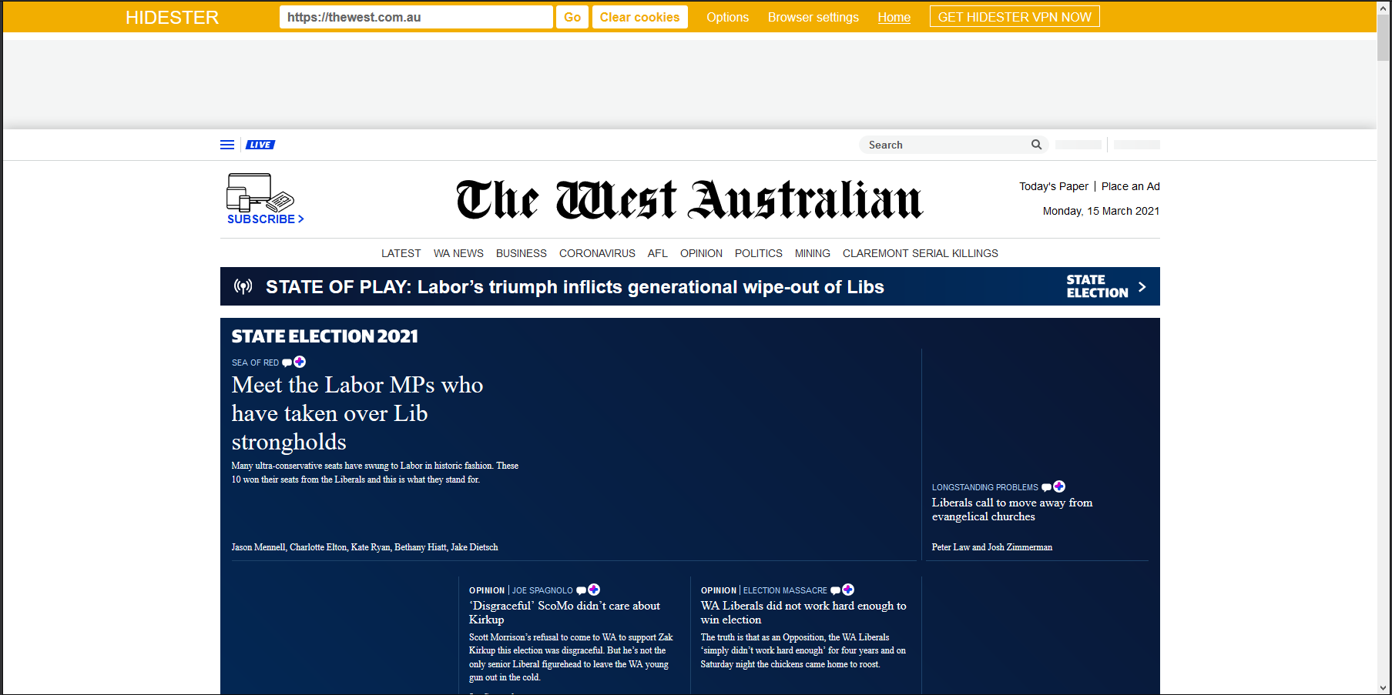Click page scrollbar up arrow
1392x695 pixels.
pyautogui.click(x=1384, y=8)
